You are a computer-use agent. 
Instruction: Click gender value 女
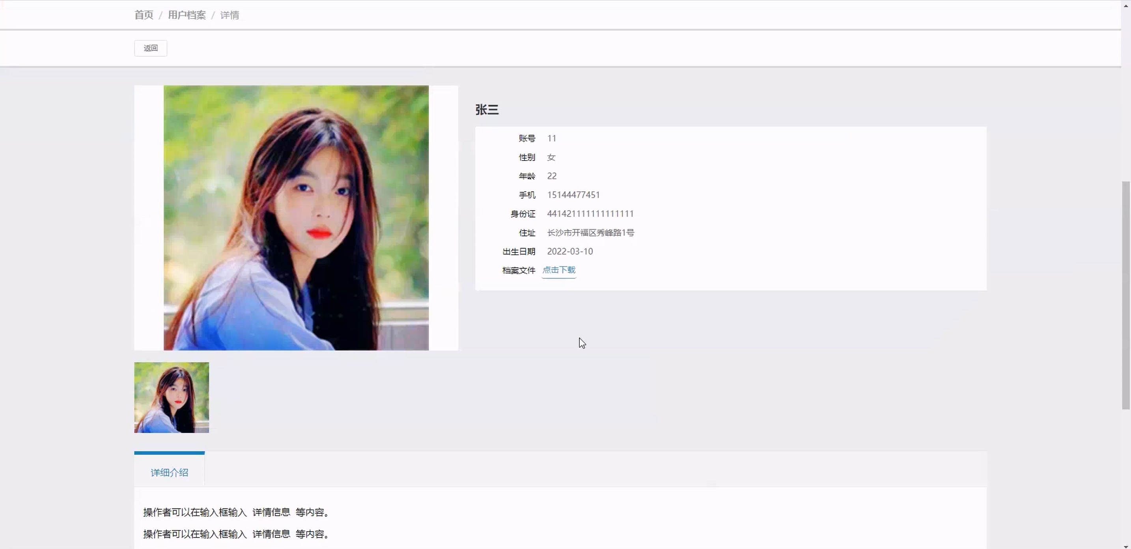click(551, 157)
